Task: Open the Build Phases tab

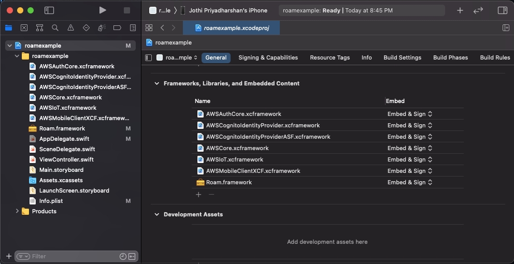Action: click(450, 57)
